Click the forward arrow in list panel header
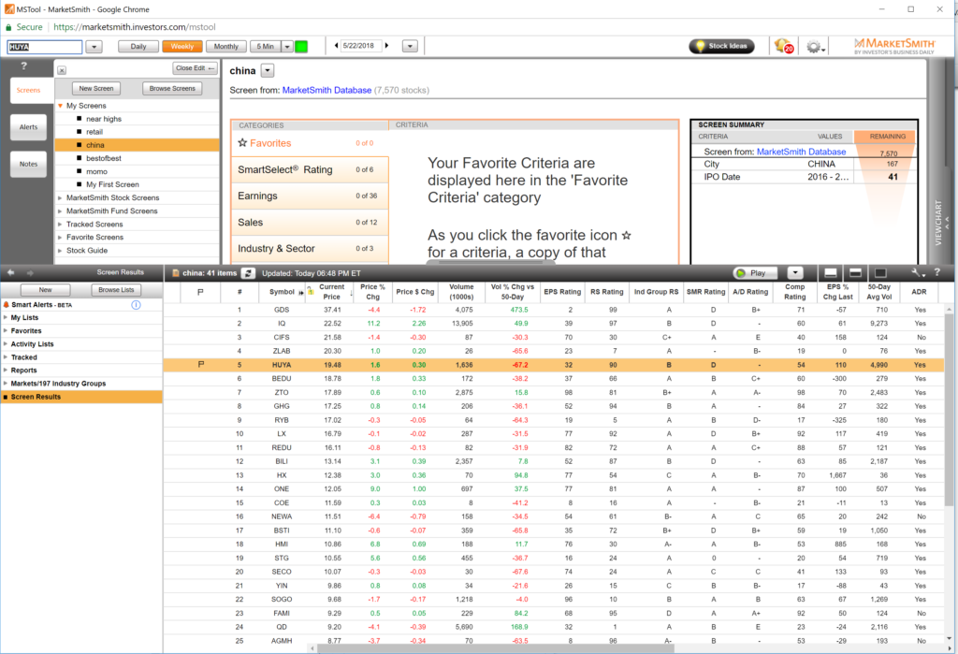This screenshot has width=958, height=654. (30, 272)
